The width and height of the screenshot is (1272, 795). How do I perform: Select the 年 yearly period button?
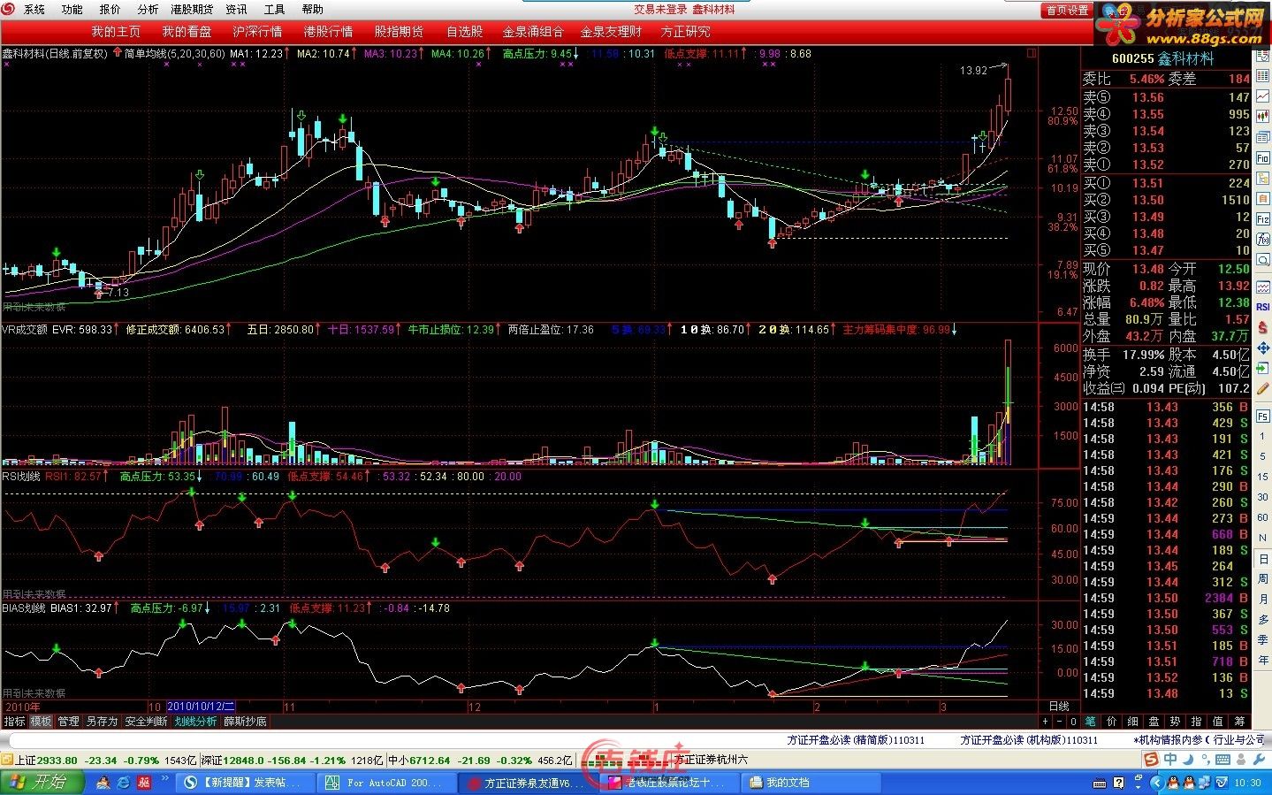pyautogui.click(x=1262, y=660)
